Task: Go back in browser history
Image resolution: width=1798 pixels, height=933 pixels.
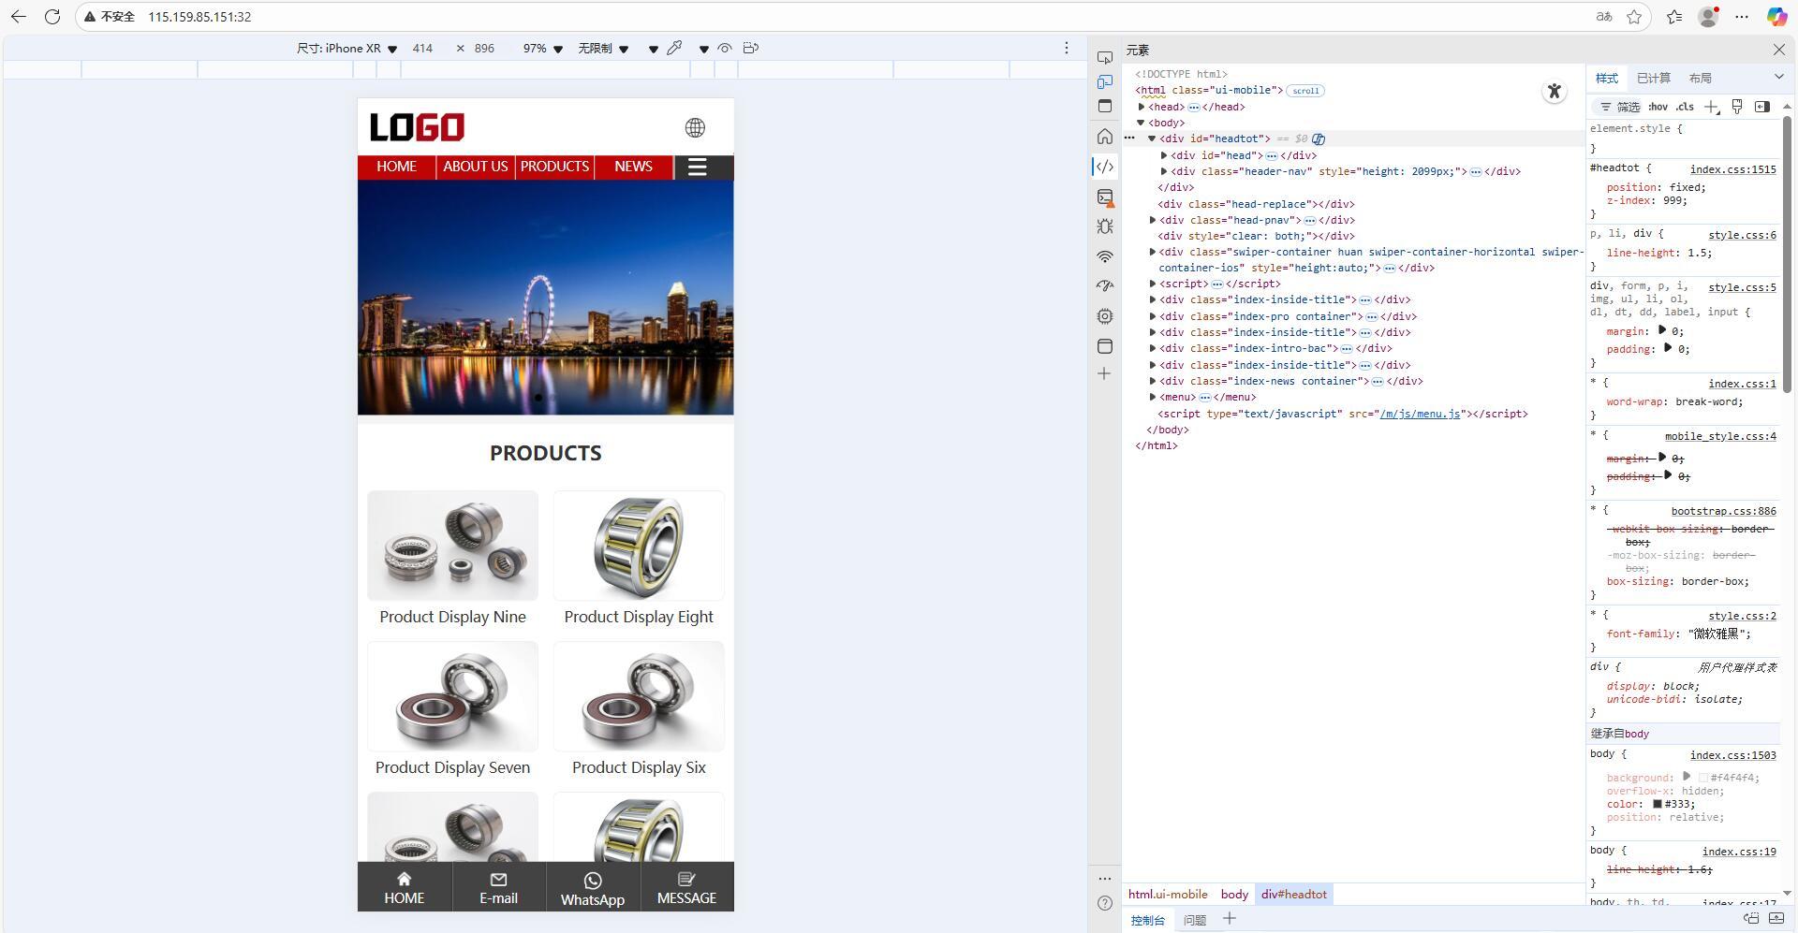Action: click(19, 17)
